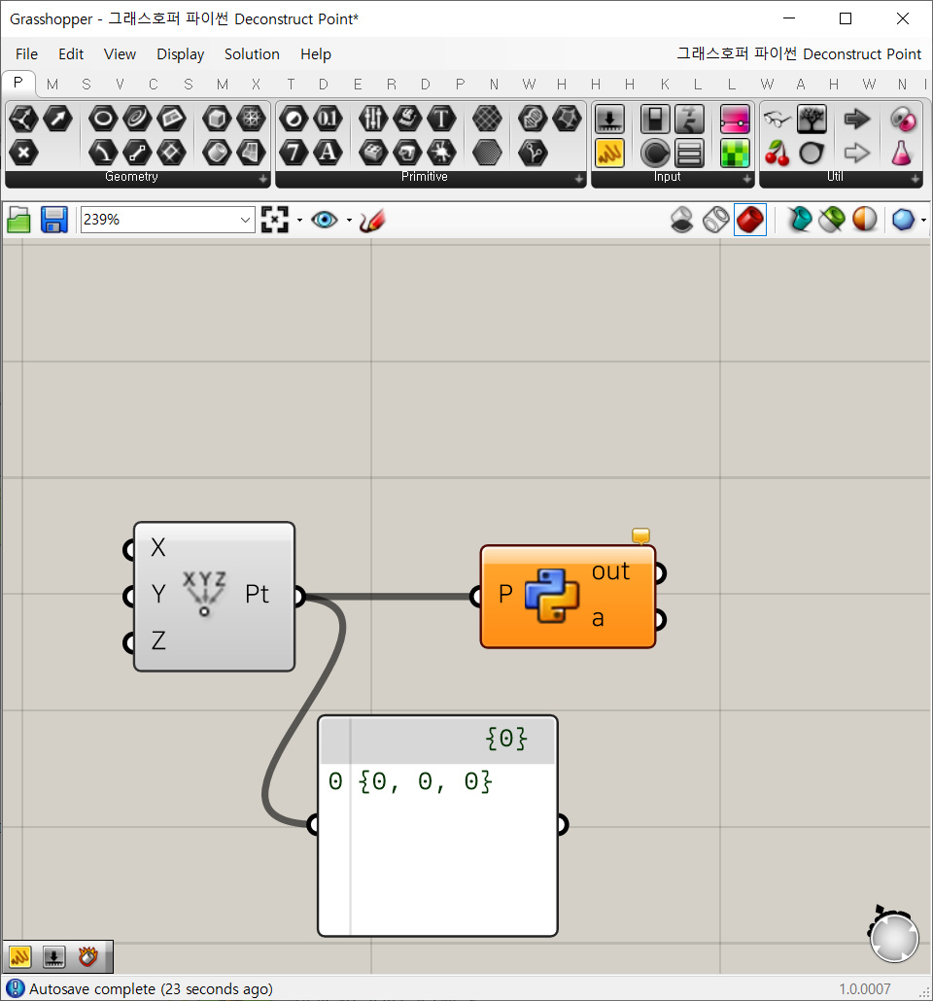This screenshot has width=933, height=1001.
Task: Switch to the V ribbon tab
Action: [x=121, y=85]
